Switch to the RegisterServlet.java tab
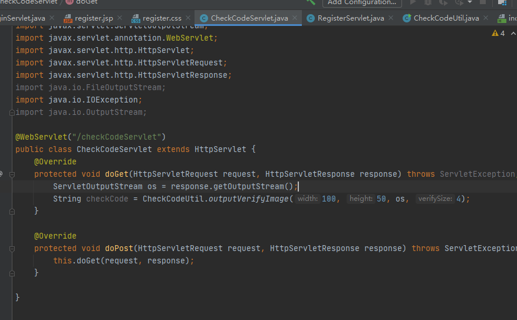Viewport: 517px width, 320px height. (x=351, y=18)
